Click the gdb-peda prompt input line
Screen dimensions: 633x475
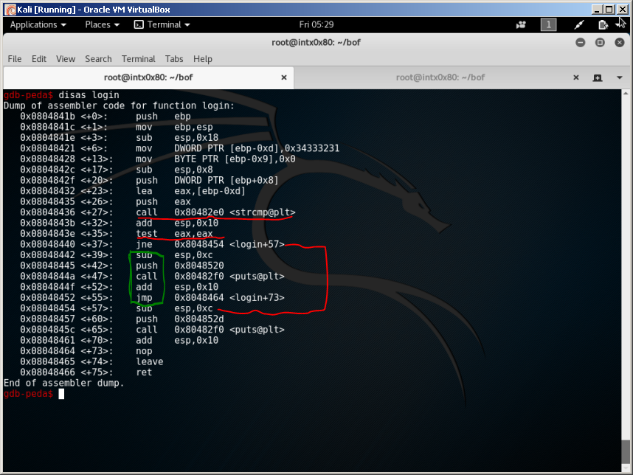pyautogui.click(x=34, y=394)
